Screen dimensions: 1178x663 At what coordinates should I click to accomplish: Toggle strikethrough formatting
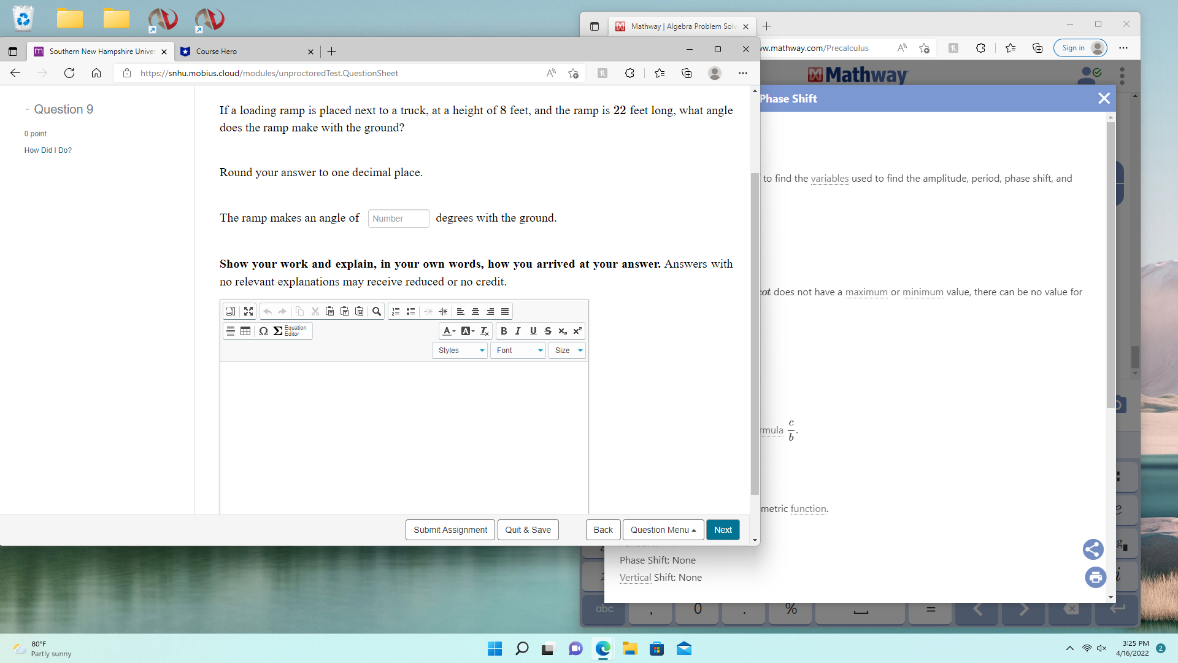point(548,331)
